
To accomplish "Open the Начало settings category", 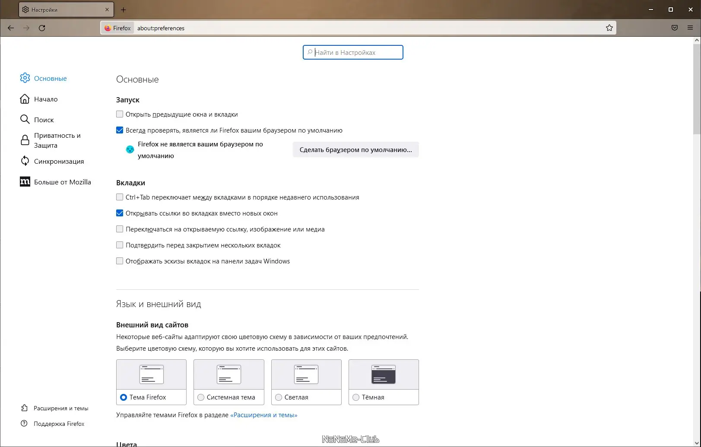I will click(46, 99).
